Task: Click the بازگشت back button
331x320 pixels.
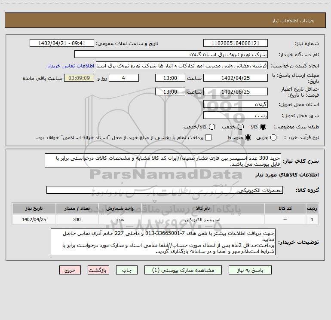Action: click(x=98, y=270)
